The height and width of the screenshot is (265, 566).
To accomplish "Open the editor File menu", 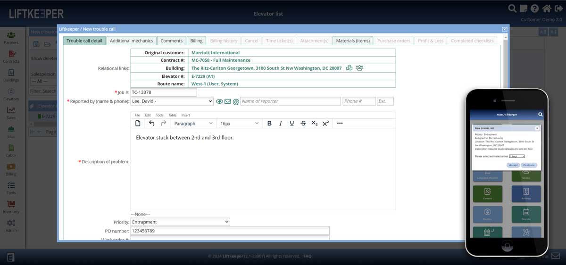I will coord(137,115).
